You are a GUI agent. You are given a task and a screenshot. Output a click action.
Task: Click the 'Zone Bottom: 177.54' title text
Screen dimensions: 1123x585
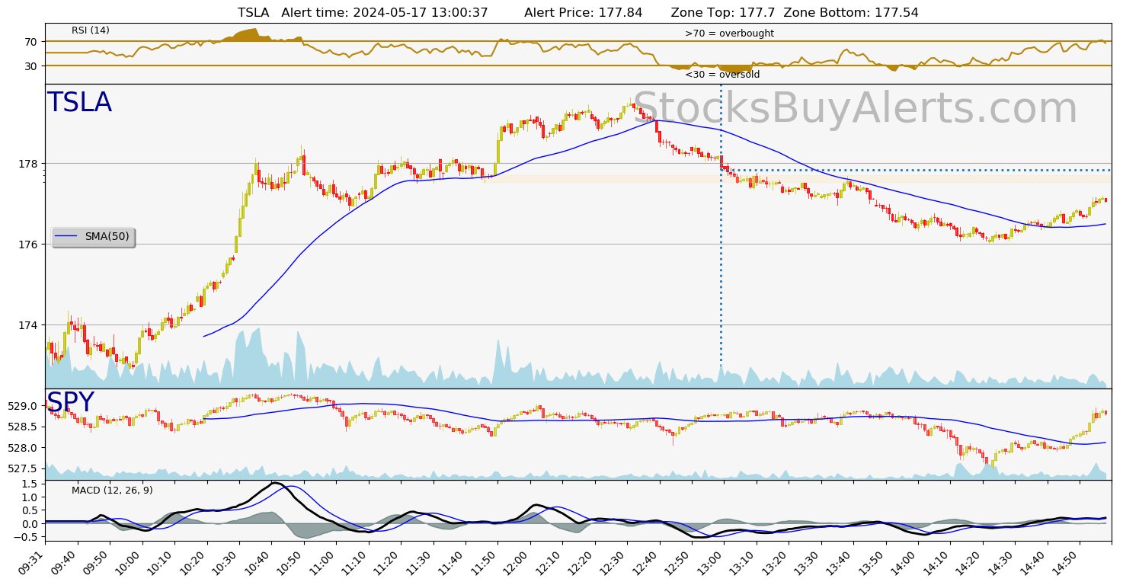click(x=851, y=13)
